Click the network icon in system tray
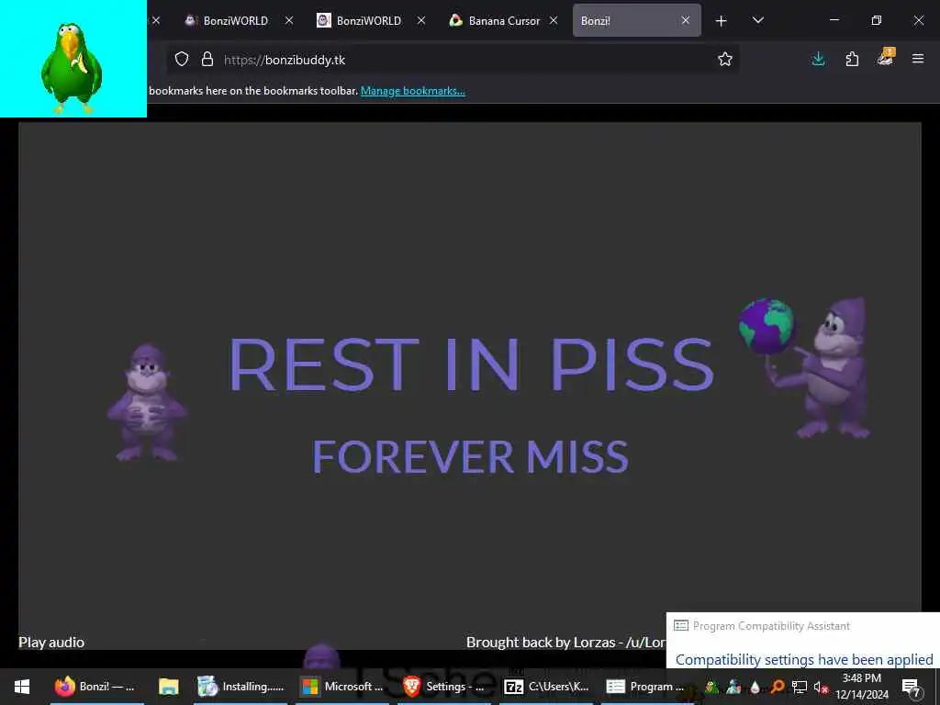 [x=800, y=687]
